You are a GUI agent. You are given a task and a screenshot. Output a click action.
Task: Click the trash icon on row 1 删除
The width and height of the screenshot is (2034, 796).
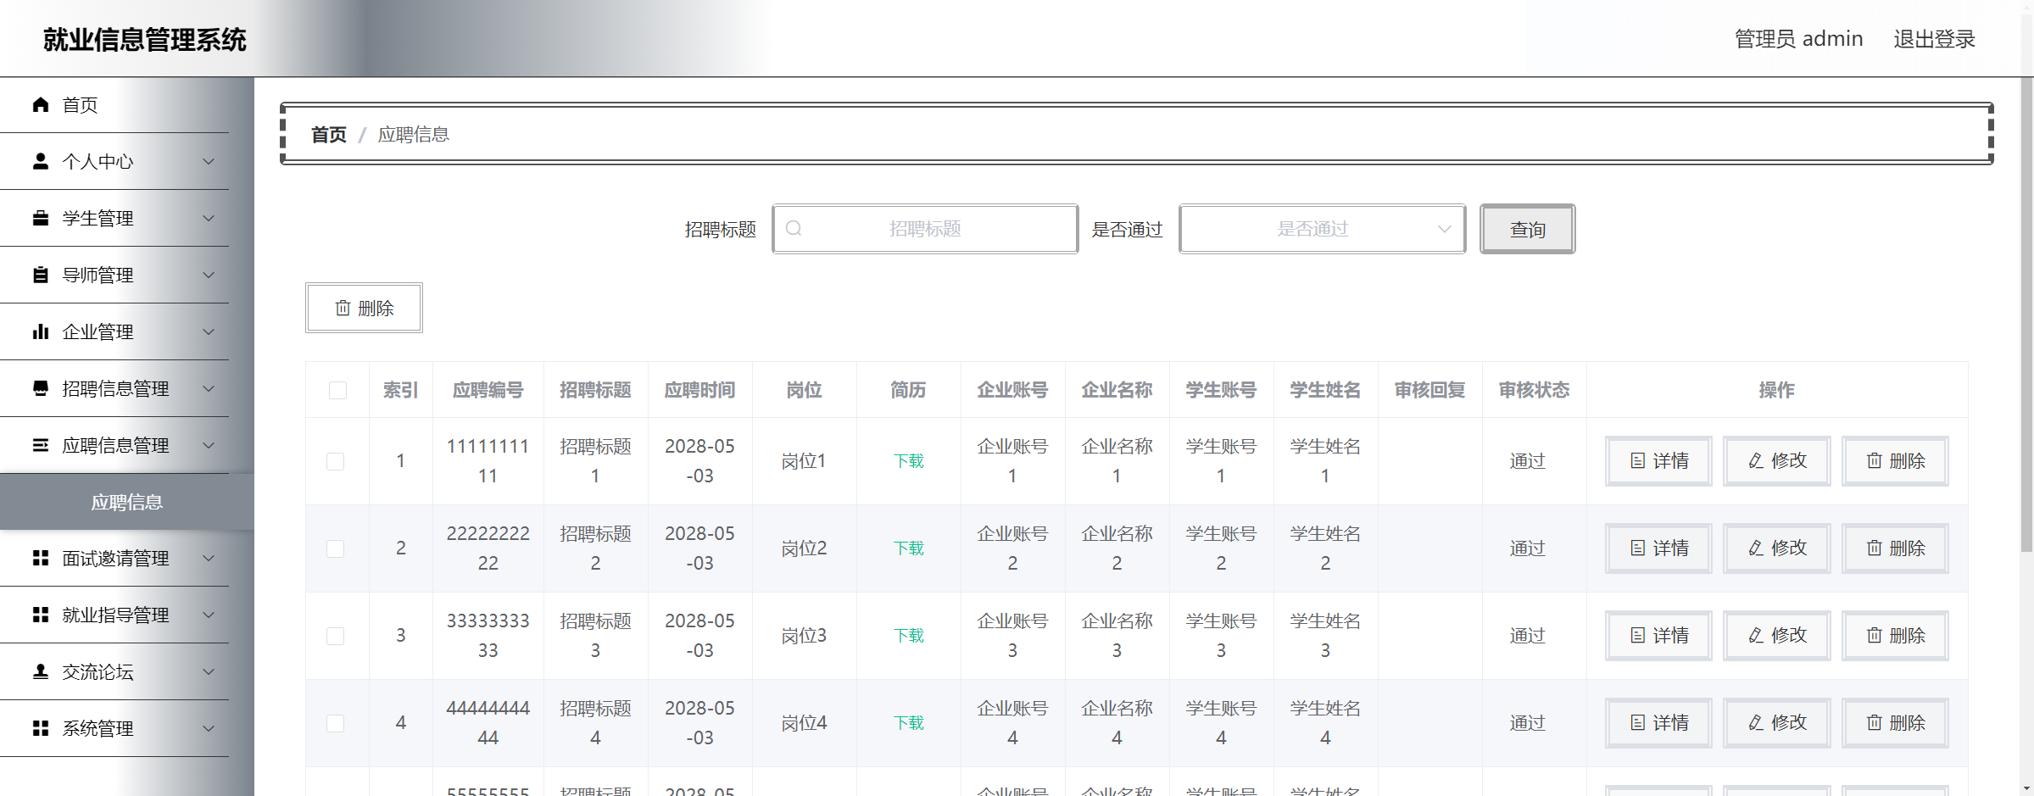(1875, 460)
